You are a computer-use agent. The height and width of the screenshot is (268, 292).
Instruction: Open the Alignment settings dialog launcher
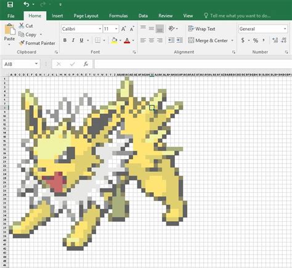click(233, 52)
